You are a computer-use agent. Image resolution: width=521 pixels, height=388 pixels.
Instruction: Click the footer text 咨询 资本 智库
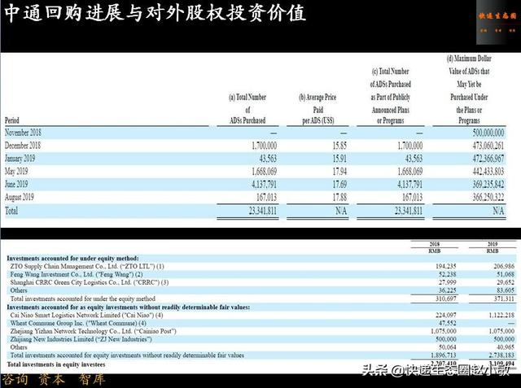[x=54, y=379]
